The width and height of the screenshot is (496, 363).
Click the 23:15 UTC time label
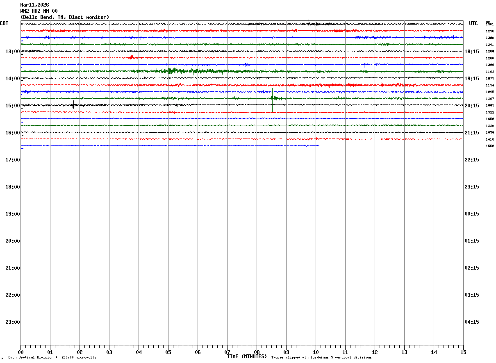pyautogui.click(x=472, y=187)
